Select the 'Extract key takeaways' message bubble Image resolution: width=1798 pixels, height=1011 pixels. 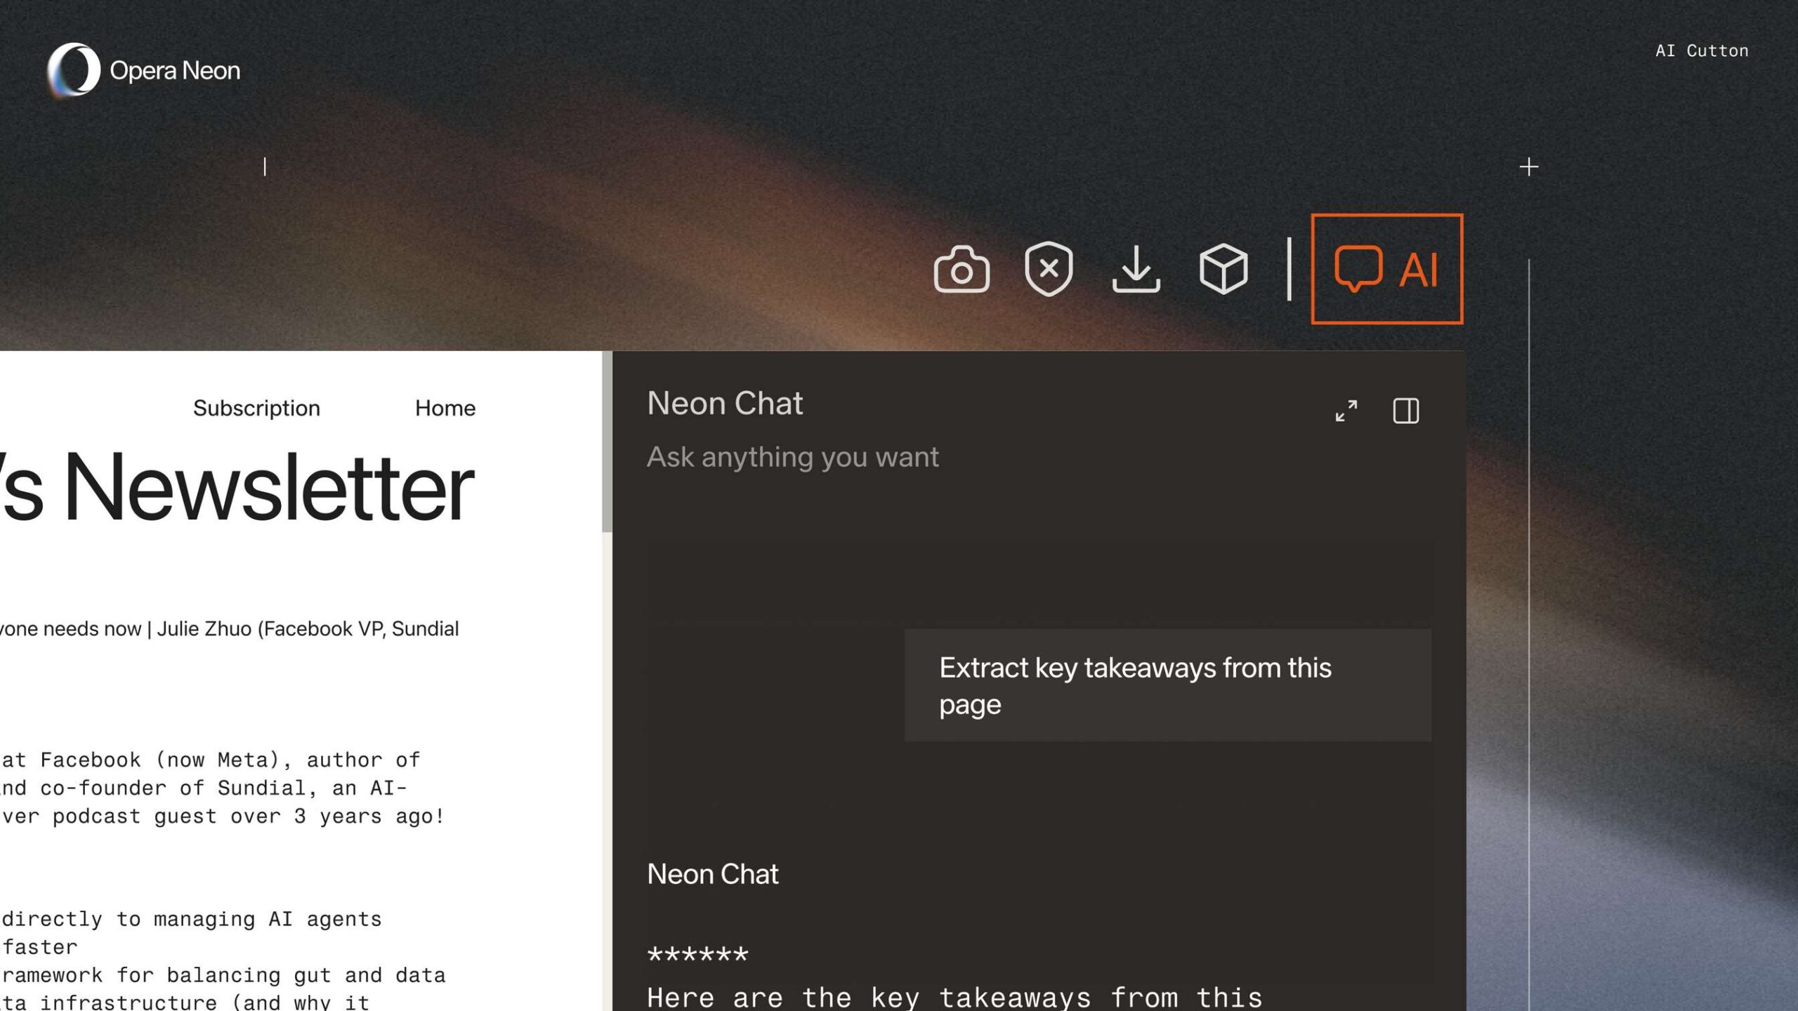(x=1167, y=685)
